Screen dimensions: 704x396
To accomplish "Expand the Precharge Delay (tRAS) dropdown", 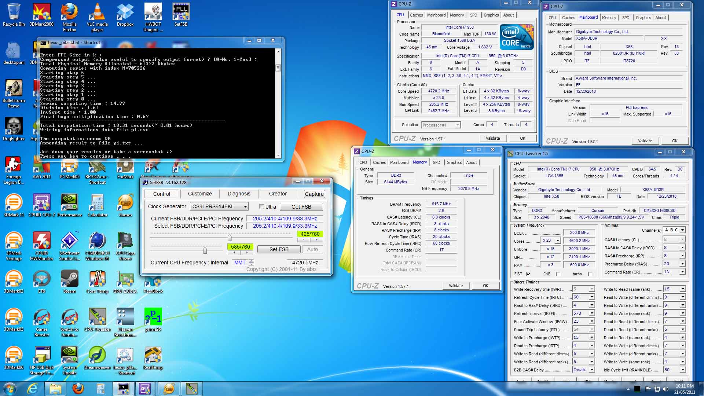I will pos(682,264).
